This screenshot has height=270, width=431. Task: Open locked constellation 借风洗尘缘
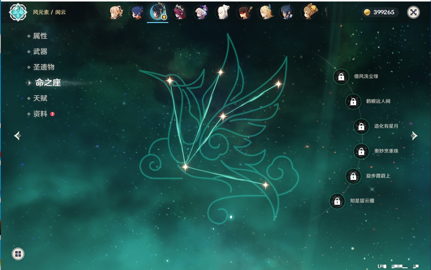pyautogui.click(x=341, y=77)
